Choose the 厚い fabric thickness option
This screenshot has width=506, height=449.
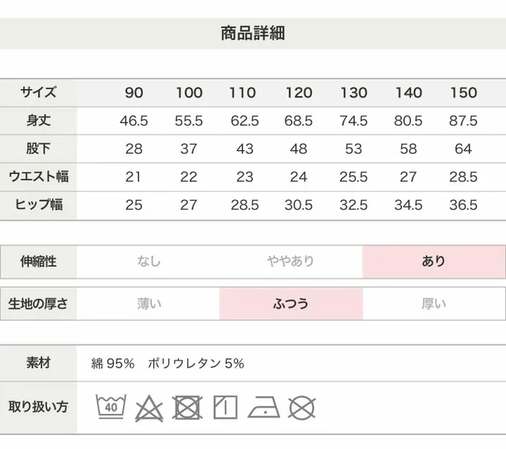pyautogui.click(x=434, y=303)
